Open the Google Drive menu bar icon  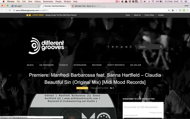tap(122, 1)
